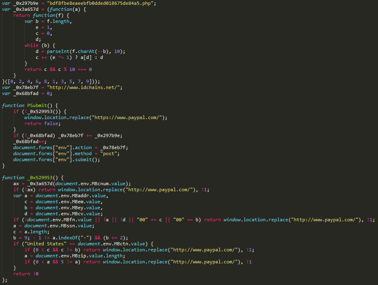Click the "while" keyword

coord(31,46)
